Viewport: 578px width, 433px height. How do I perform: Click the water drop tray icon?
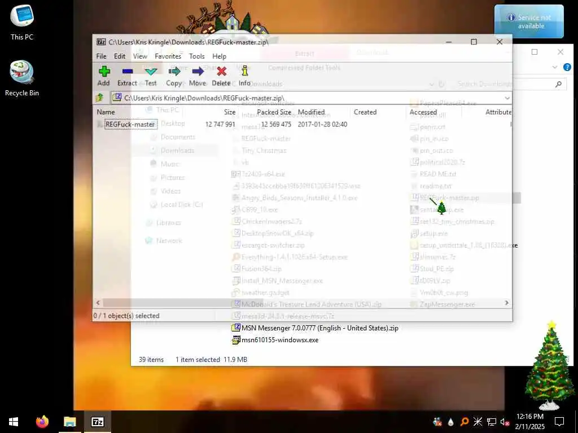[x=450, y=422]
